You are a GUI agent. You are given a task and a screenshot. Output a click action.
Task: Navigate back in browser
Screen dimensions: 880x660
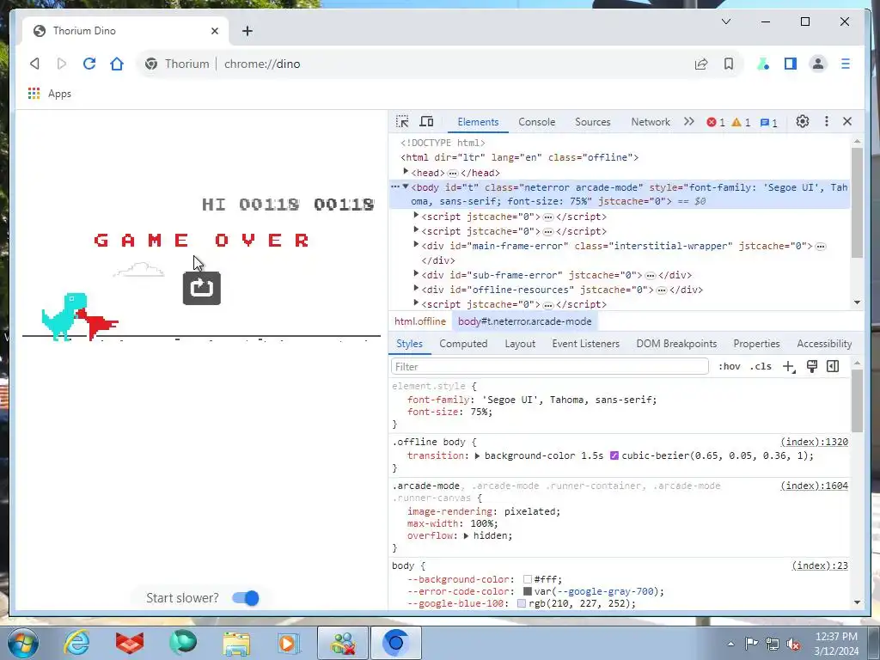coord(34,64)
